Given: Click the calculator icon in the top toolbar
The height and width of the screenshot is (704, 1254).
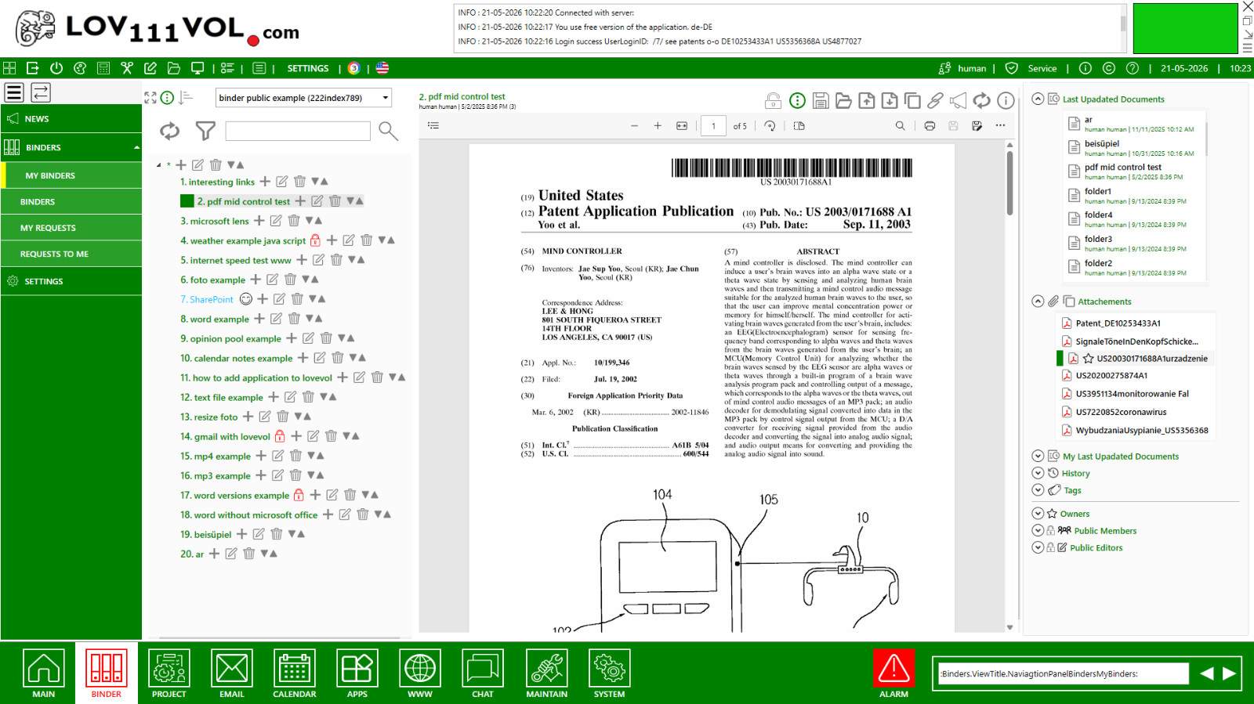Looking at the screenshot, I should (103, 68).
